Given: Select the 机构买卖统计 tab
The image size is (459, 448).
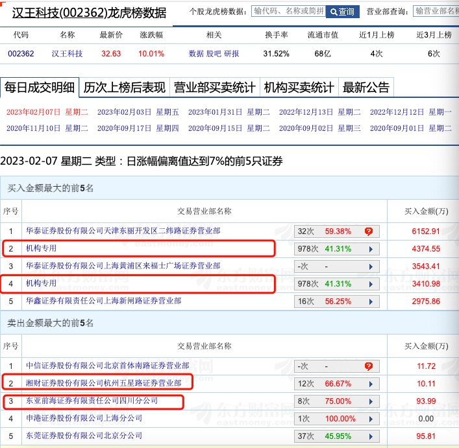Looking at the screenshot, I should point(299,88).
